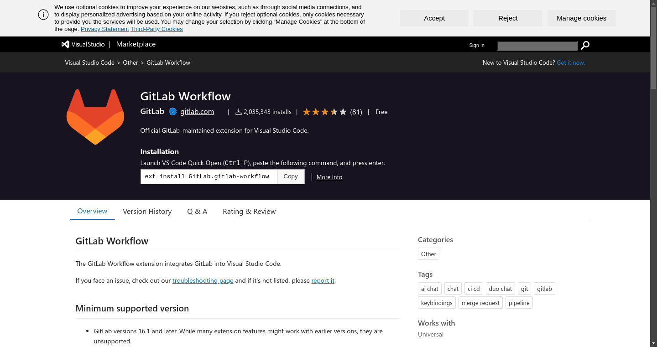Open the Q & A tab
Image resolution: width=657 pixels, height=347 pixels.
click(197, 212)
